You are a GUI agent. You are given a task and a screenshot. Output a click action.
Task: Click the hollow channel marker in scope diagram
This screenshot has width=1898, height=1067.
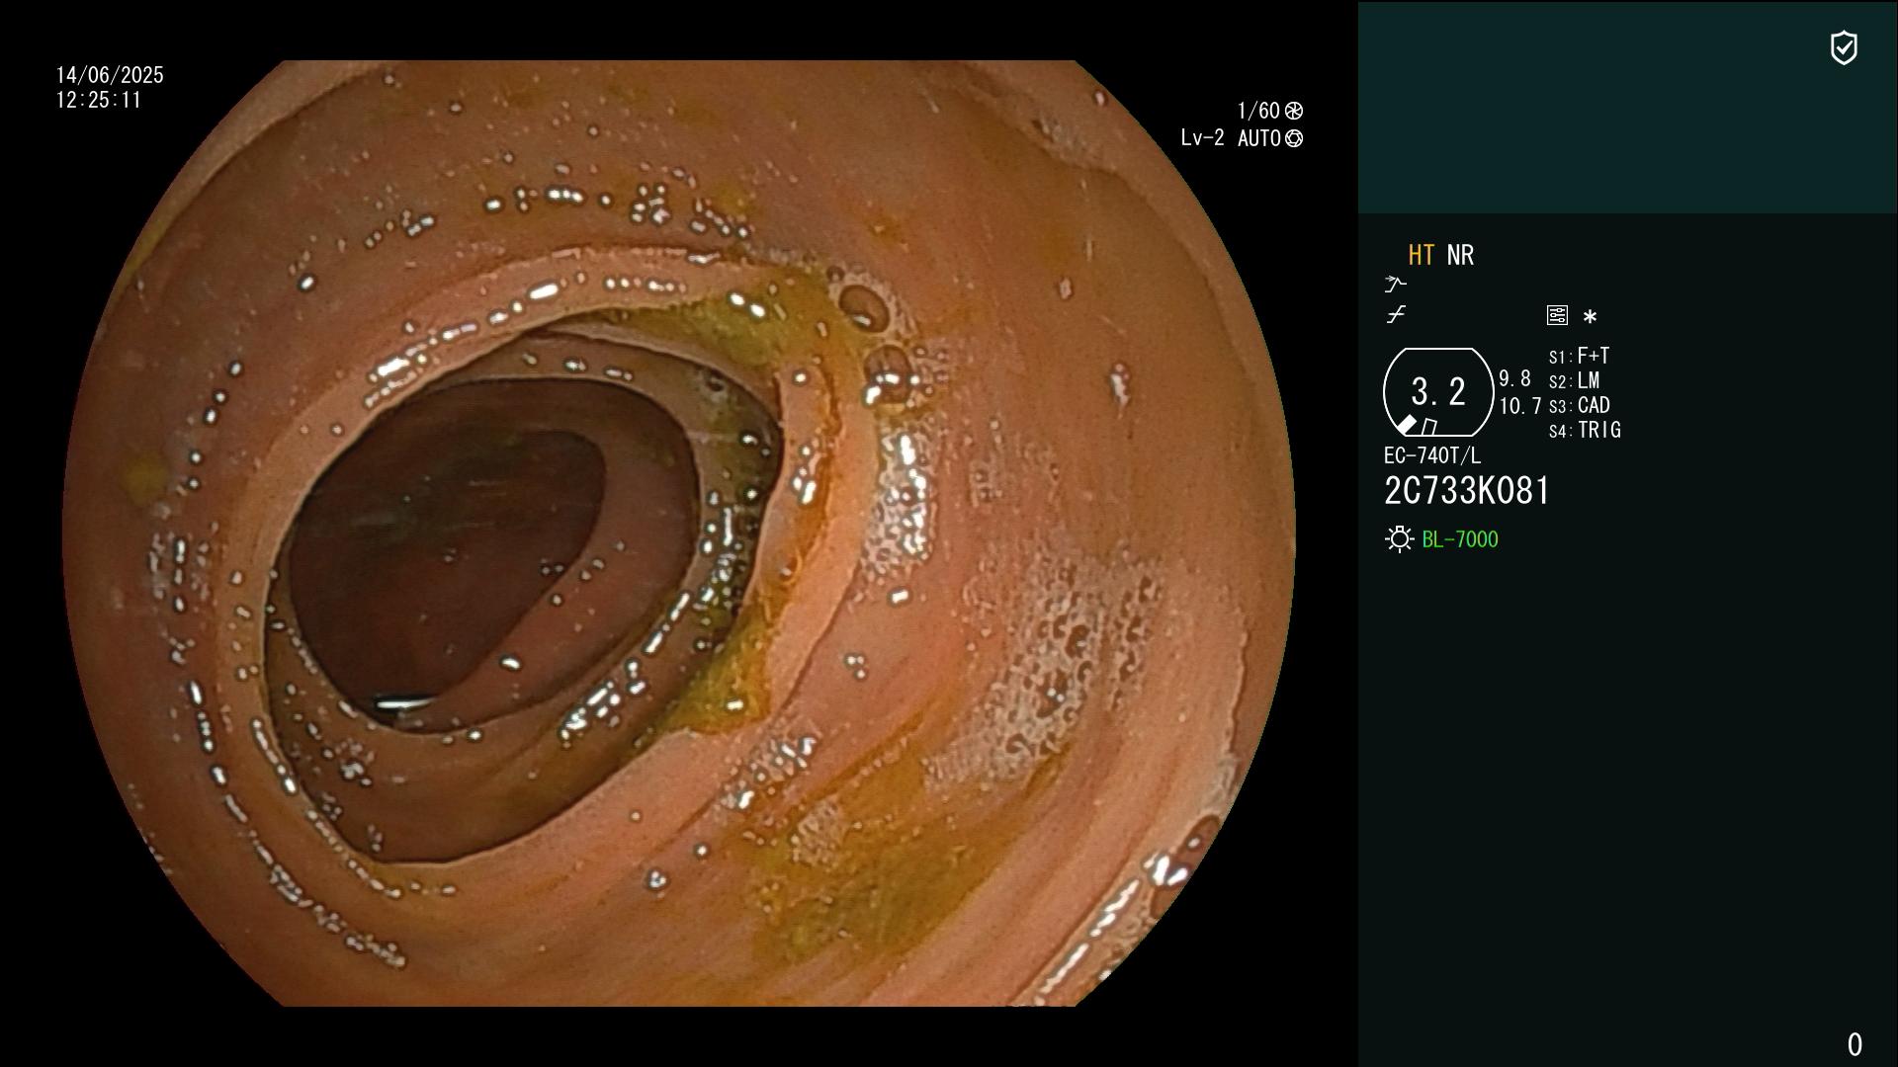(x=1429, y=427)
